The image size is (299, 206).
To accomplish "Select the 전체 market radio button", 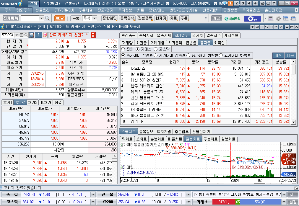I will click(123, 49).
